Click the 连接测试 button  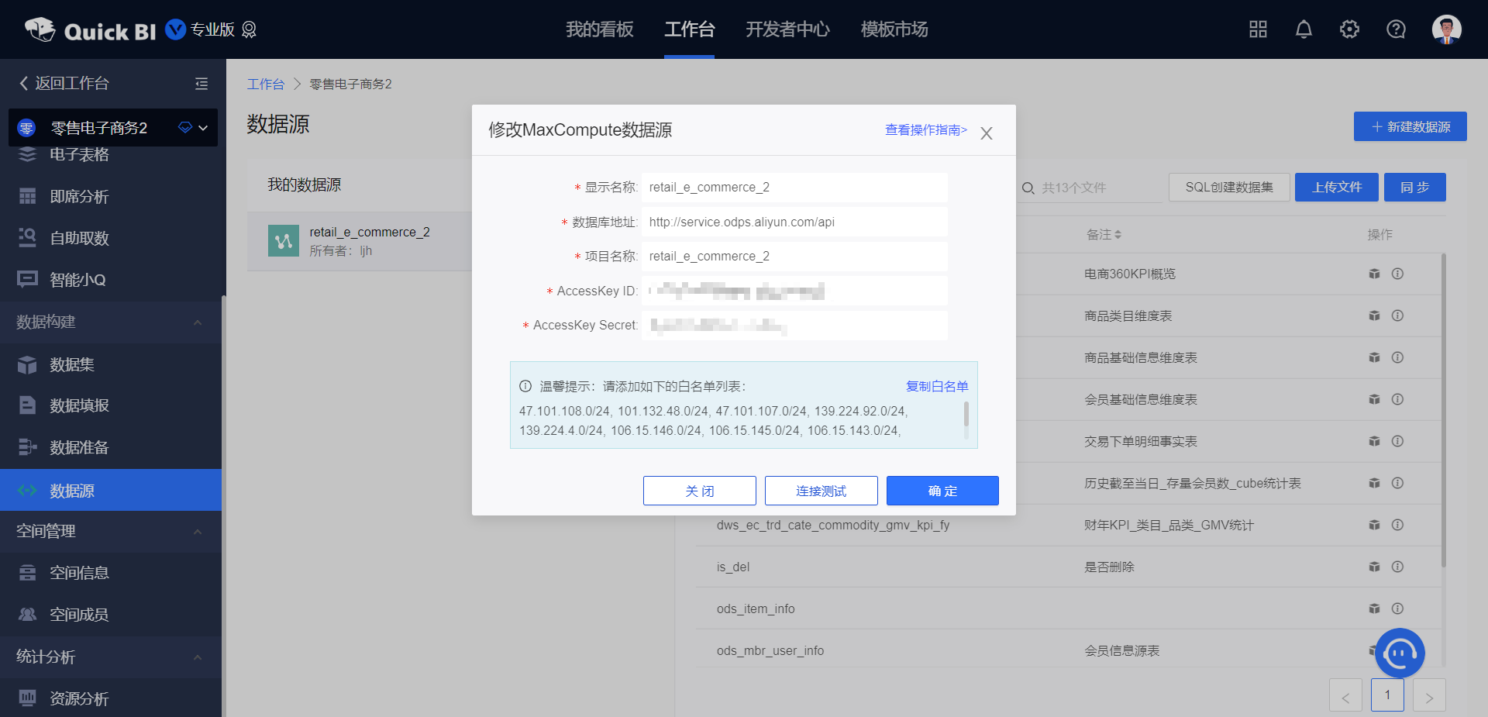[821, 491]
